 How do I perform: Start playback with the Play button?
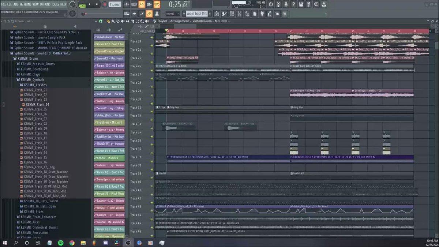tap(90, 4)
